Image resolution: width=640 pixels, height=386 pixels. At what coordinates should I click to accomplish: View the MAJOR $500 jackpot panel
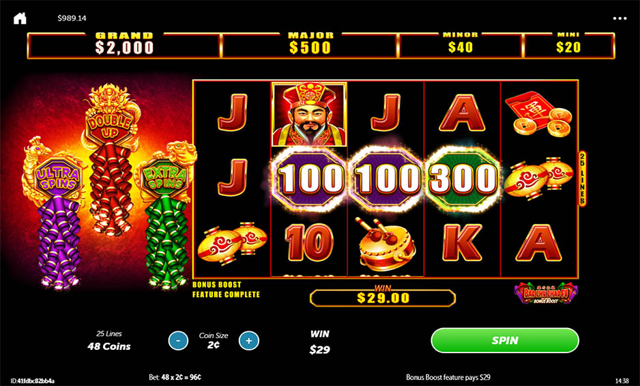point(310,44)
